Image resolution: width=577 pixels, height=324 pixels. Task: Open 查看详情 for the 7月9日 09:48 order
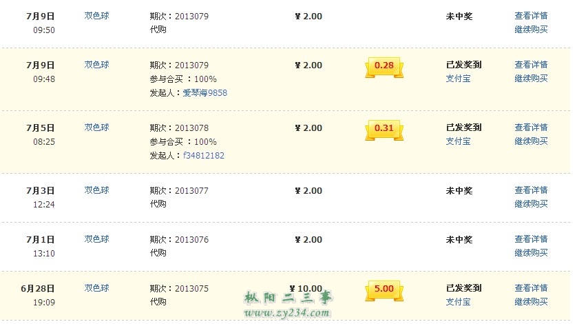click(x=531, y=65)
